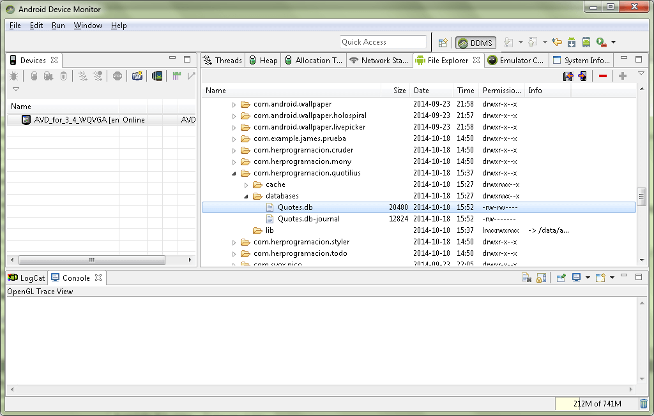Open the Open Console dropdown arrow
The image size is (654, 416).
pos(612,278)
